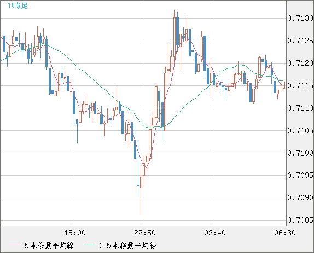Click the 02:40 time axis label
314x253 pixels.
coord(215,233)
